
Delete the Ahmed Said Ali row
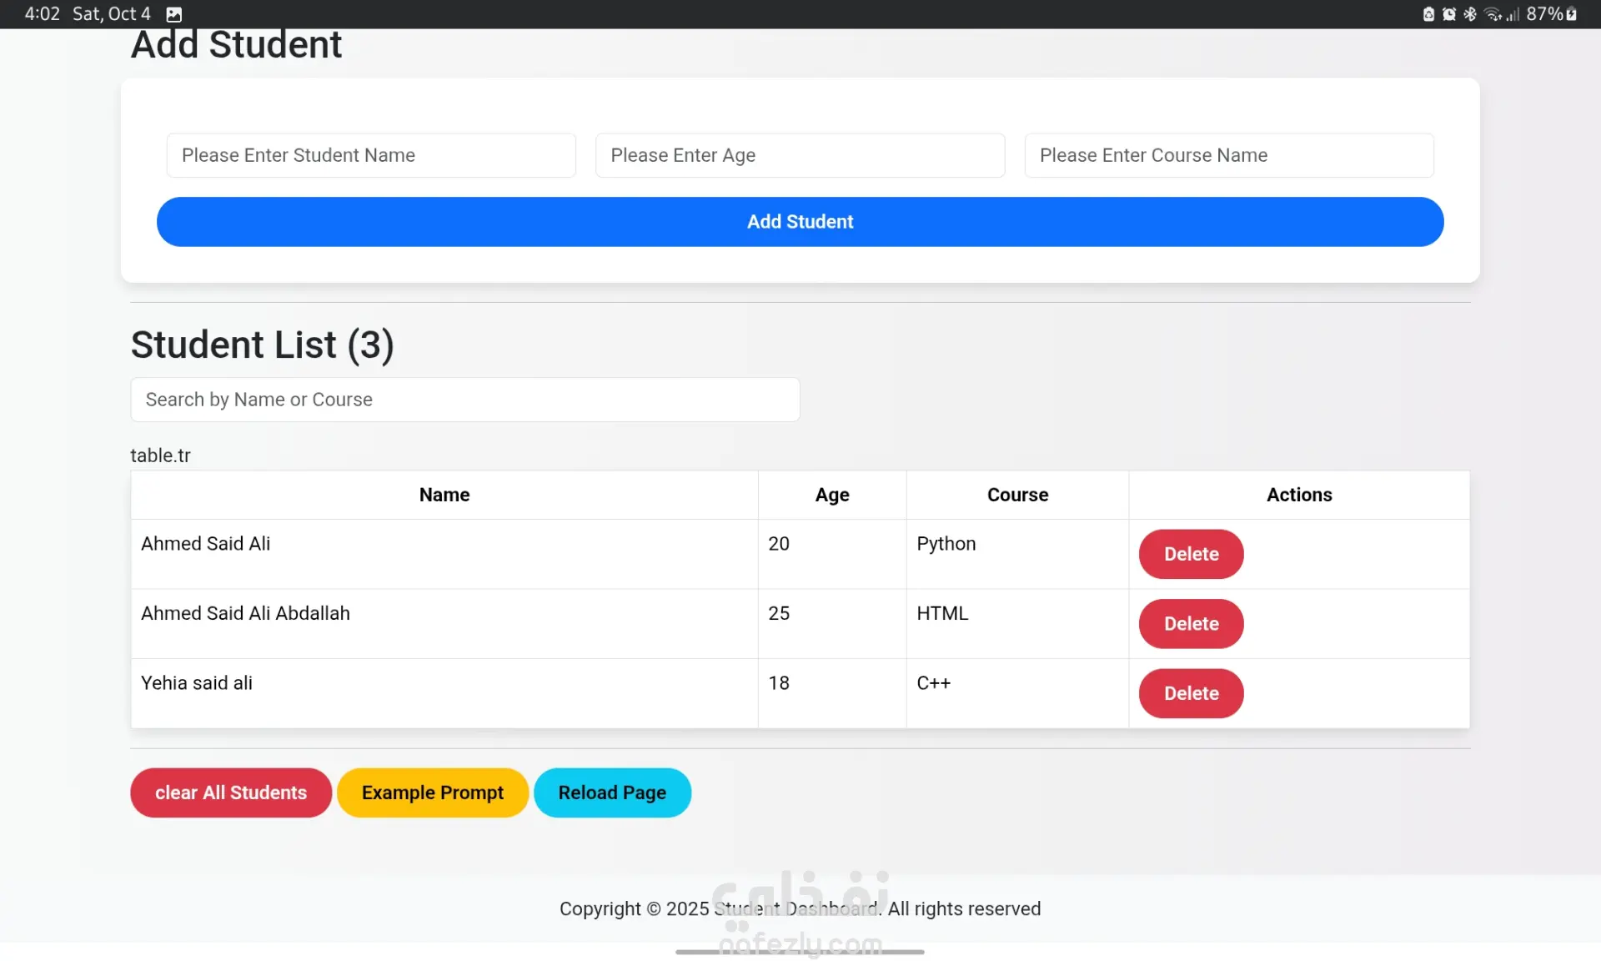1191,554
